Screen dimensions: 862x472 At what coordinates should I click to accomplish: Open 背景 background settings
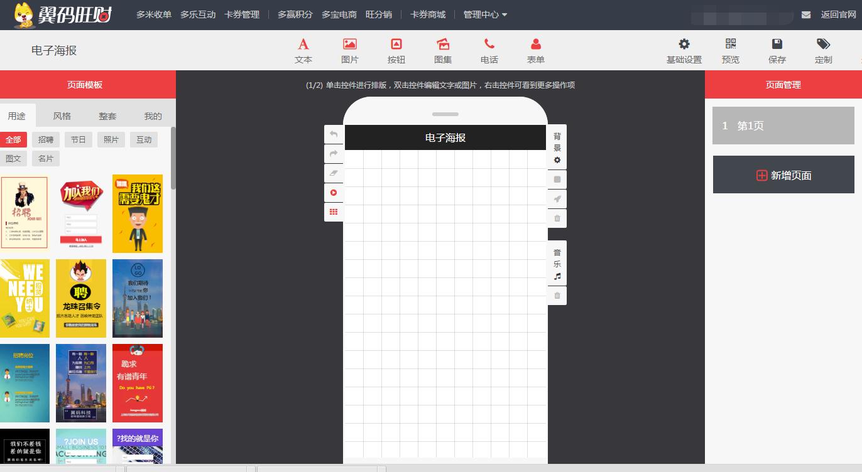click(x=557, y=147)
